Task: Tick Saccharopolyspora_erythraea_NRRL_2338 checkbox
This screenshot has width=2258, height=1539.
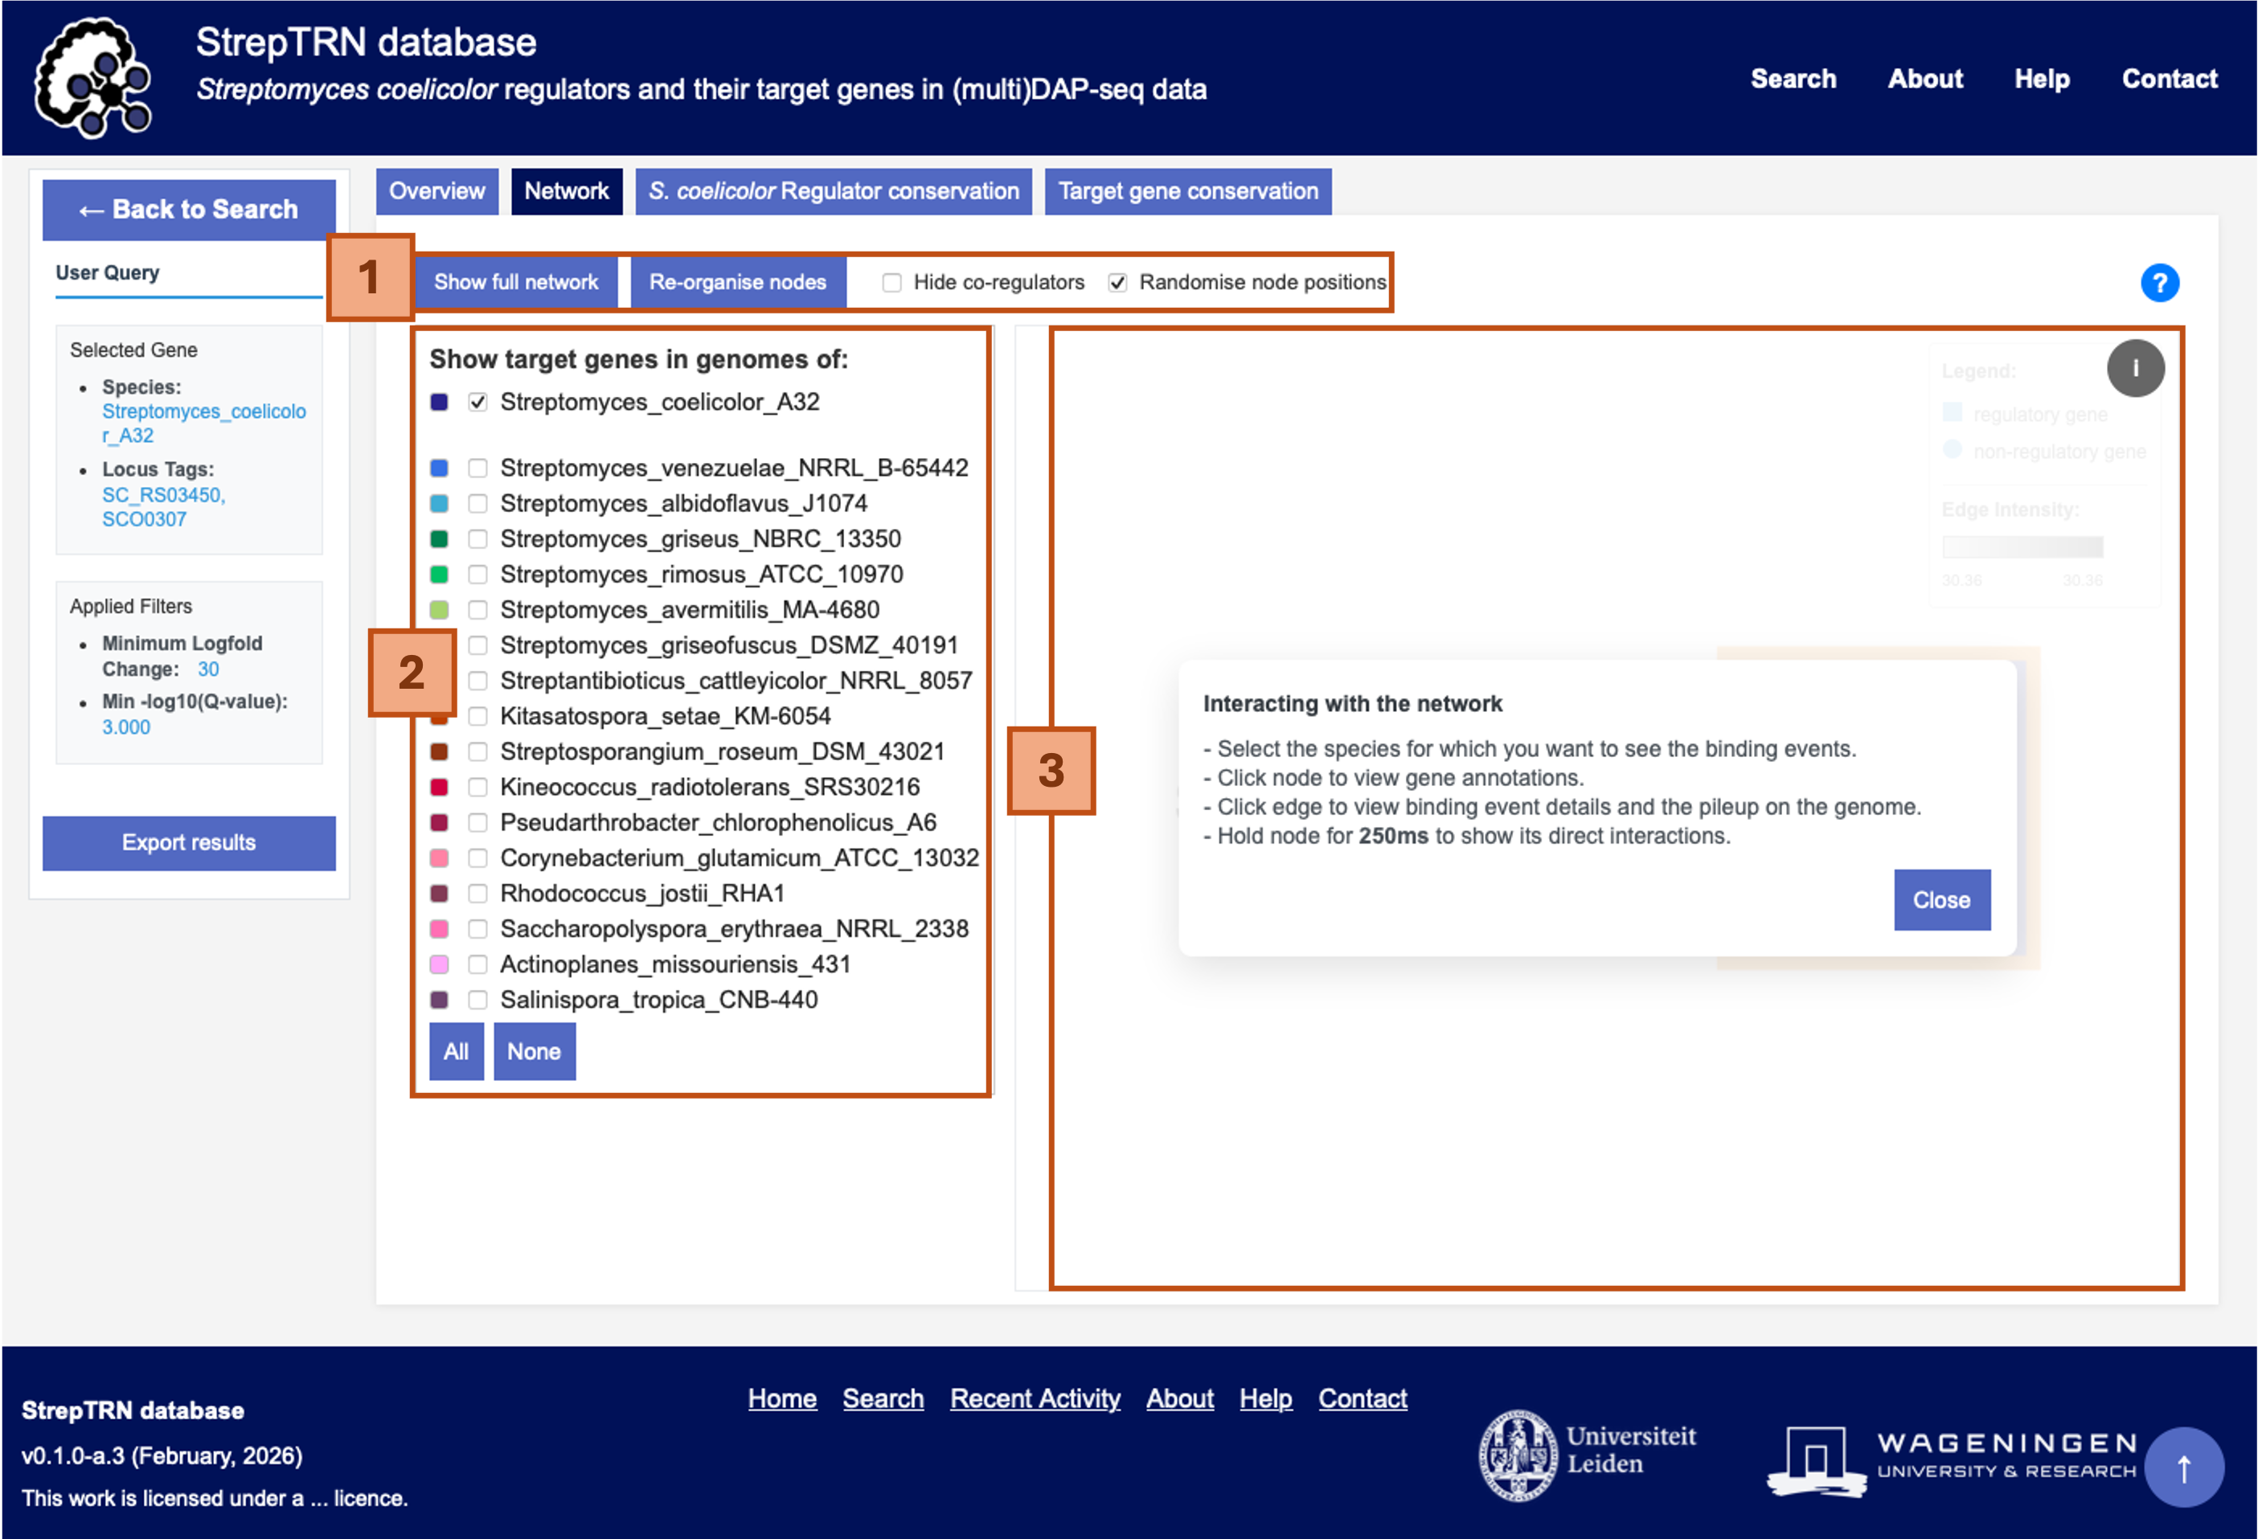Action: coord(477,929)
